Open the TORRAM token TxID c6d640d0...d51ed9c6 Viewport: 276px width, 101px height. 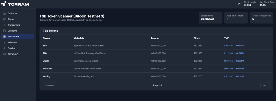pyautogui.click(x=234, y=69)
